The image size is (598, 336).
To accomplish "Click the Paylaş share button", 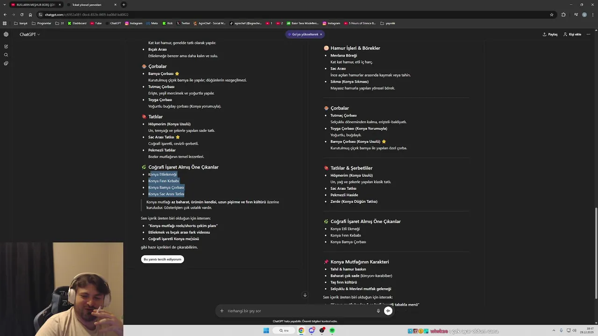I will tap(550, 34).
